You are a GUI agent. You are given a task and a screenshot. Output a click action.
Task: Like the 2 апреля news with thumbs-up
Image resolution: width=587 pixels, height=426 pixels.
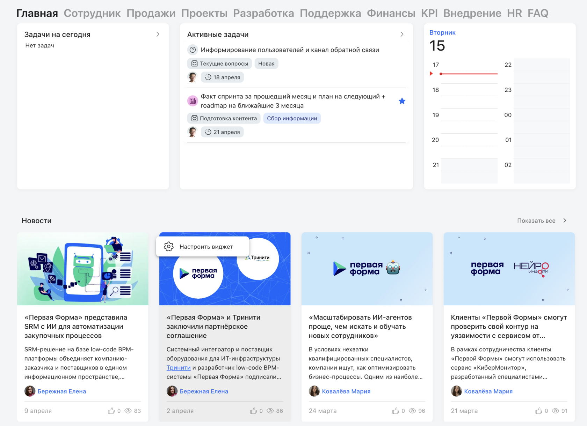tap(254, 411)
